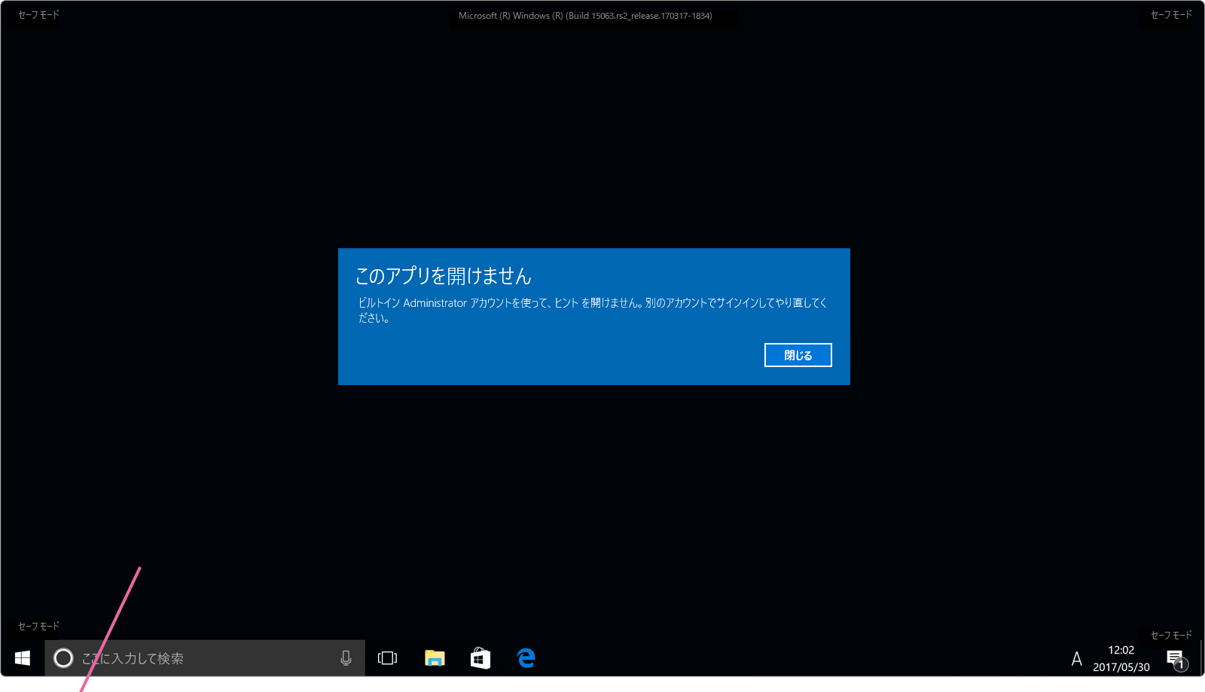The width and height of the screenshot is (1205, 692).
Task: Switch IME input mode indicator A
Action: pyautogui.click(x=1077, y=659)
